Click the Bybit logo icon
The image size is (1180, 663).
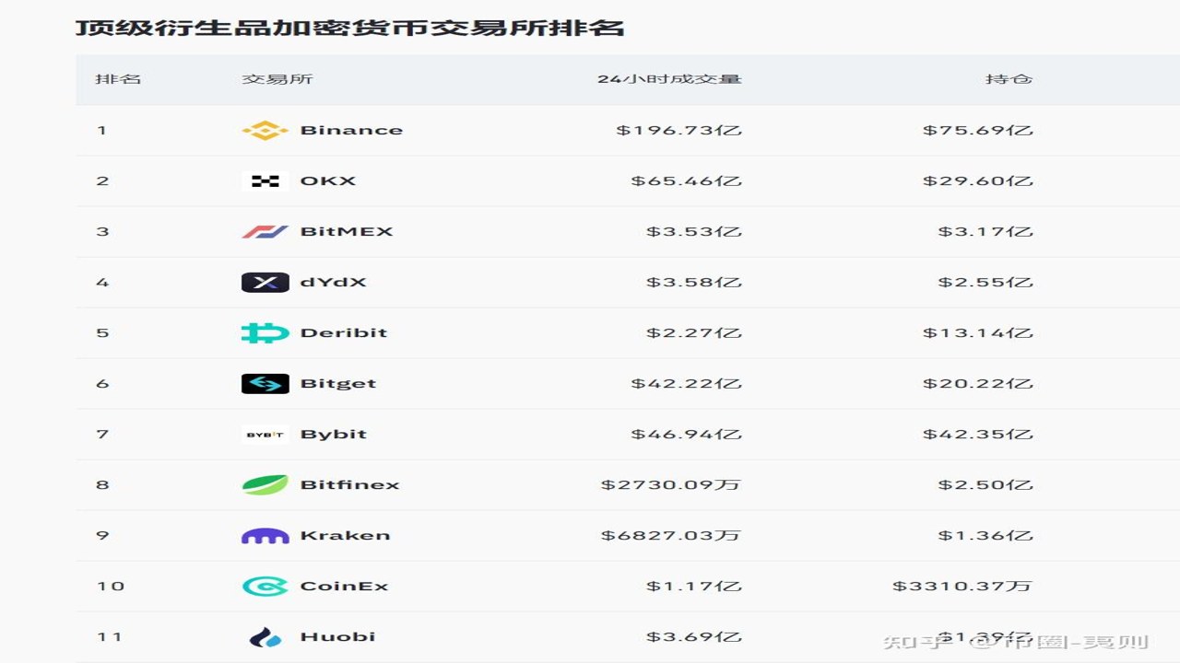265,435
